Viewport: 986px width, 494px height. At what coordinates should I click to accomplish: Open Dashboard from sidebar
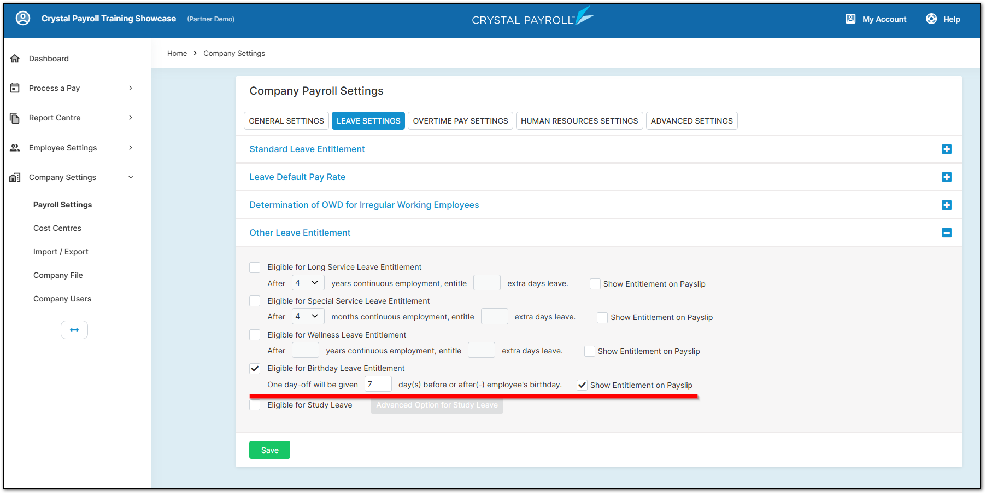click(49, 59)
